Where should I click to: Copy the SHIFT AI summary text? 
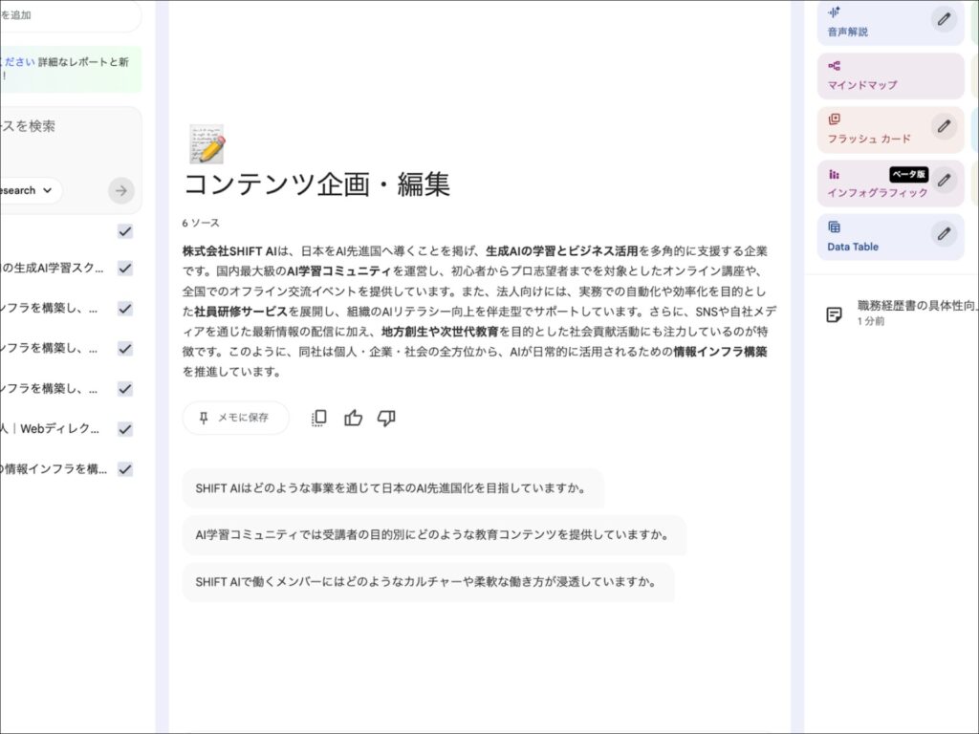pos(318,418)
